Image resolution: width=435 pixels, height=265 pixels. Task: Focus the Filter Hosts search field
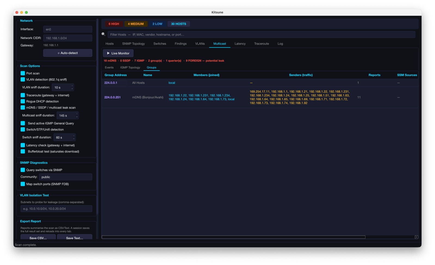pos(261,34)
